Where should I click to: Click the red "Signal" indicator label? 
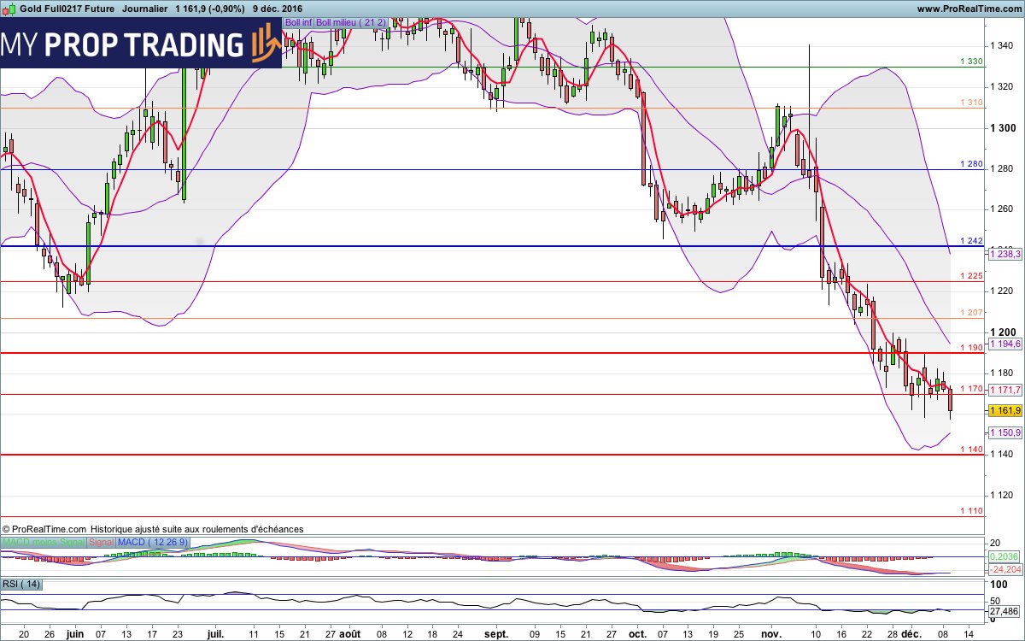pos(101,543)
